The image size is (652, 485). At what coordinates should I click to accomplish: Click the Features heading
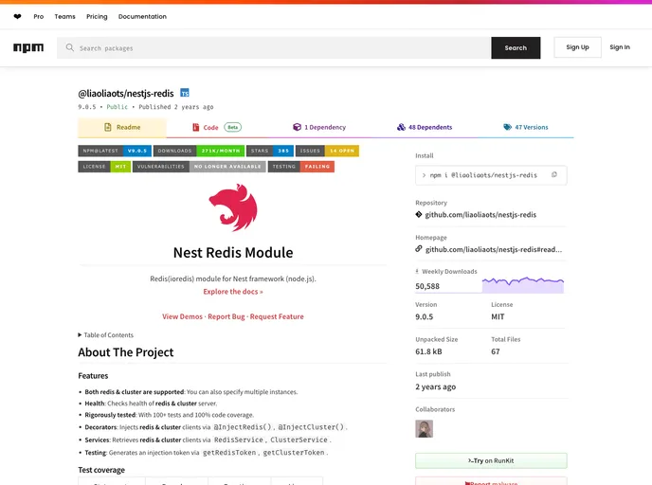pos(93,376)
